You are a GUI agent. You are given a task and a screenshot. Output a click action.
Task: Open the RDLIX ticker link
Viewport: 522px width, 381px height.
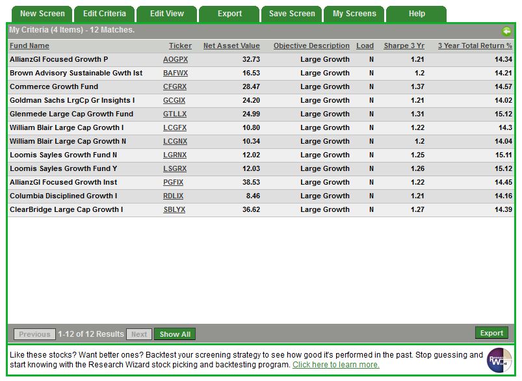(173, 196)
